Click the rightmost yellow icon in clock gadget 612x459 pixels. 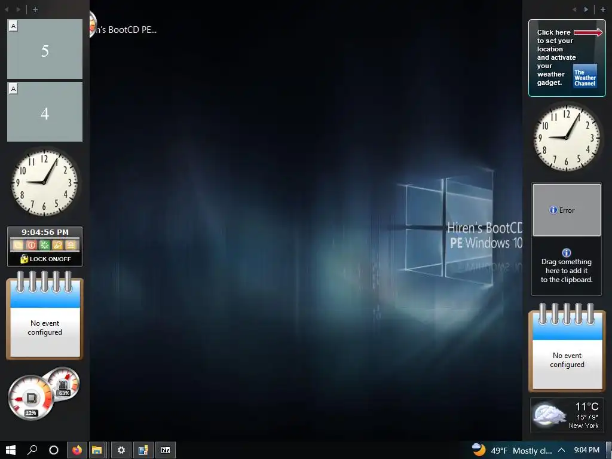[71, 245]
